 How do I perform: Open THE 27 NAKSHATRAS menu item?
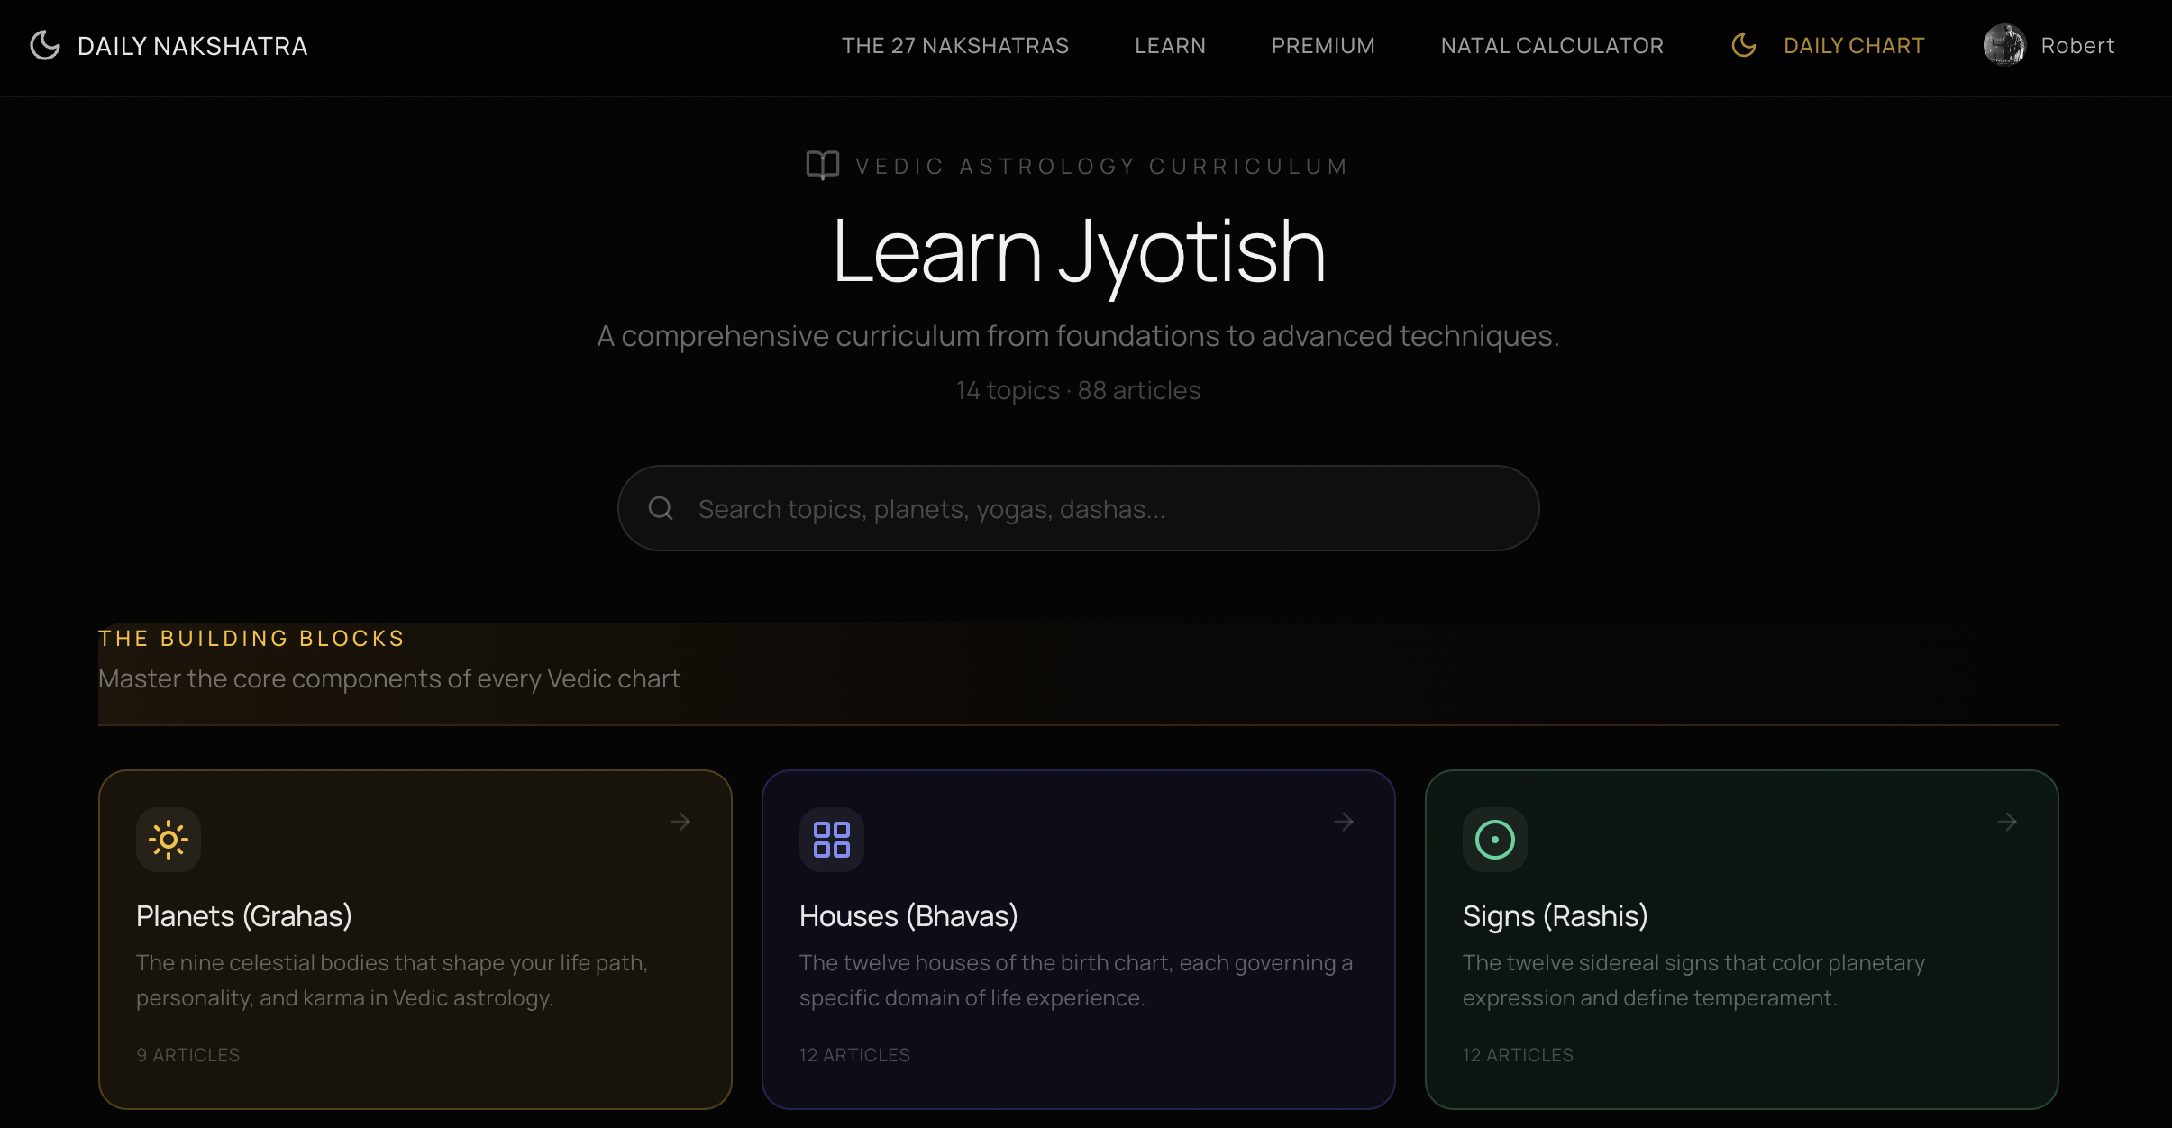click(x=955, y=45)
